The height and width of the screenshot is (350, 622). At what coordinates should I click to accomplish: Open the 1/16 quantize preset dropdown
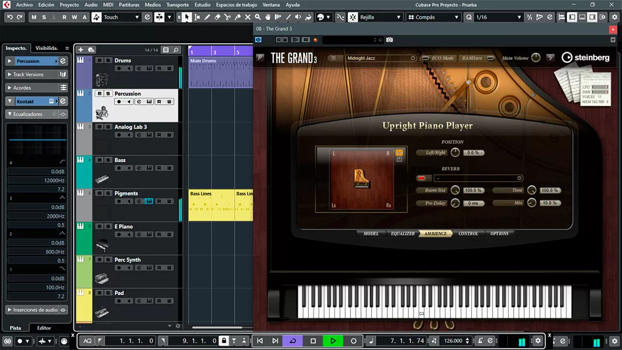(499, 17)
